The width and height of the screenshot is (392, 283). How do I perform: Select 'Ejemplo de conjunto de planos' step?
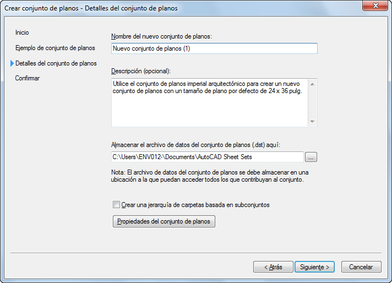tap(55, 48)
